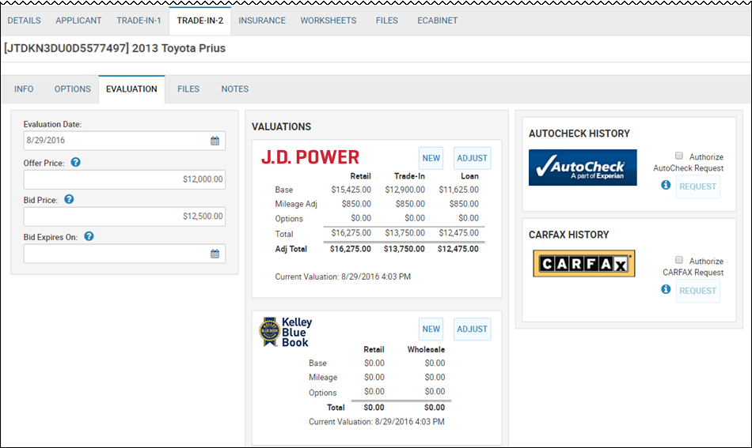Switch to the DETAILS tab
The width and height of the screenshot is (752, 448).
click(24, 21)
